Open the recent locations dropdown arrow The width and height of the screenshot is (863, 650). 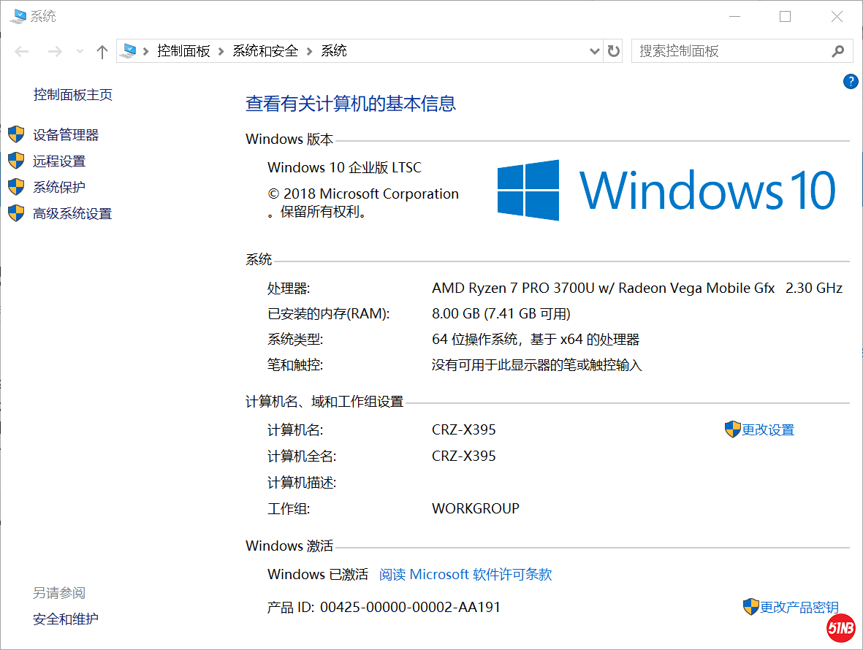pyautogui.click(x=80, y=51)
